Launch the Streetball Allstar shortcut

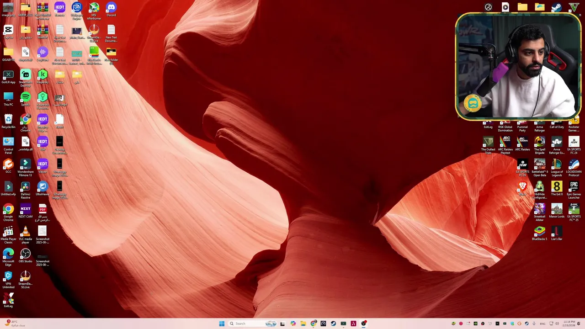[540, 212]
